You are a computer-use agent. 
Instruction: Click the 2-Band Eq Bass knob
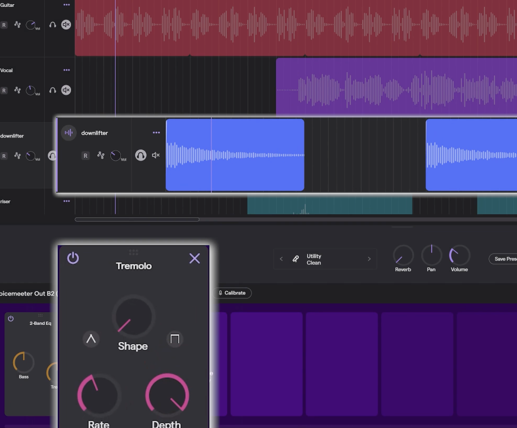(24, 362)
